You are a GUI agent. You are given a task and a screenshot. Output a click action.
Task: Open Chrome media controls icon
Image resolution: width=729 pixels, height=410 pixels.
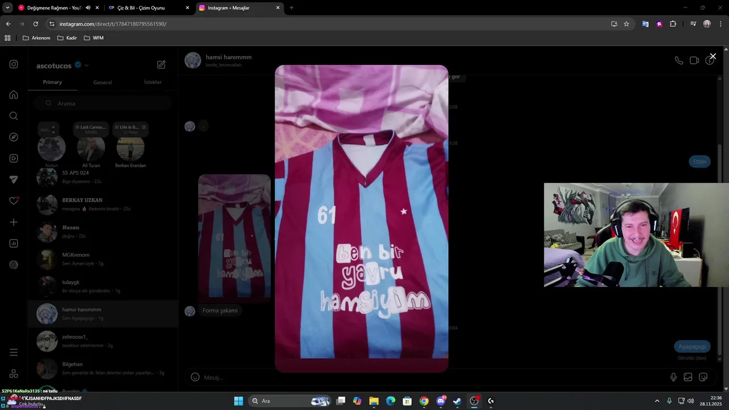tap(693, 24)
